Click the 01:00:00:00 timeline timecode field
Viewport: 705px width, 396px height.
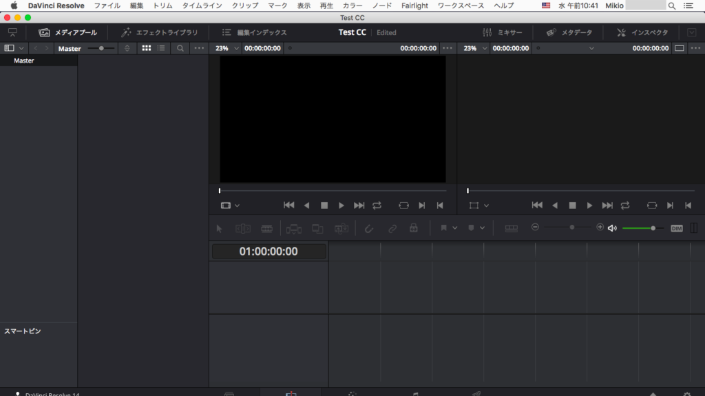[x=269, y=252]
